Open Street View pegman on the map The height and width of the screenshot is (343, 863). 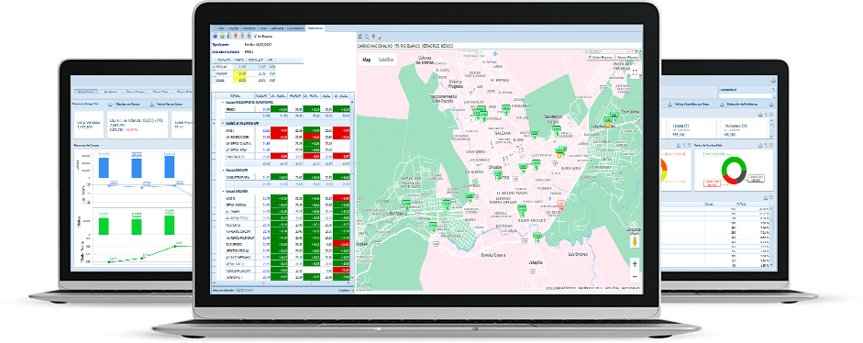point(635,242)
